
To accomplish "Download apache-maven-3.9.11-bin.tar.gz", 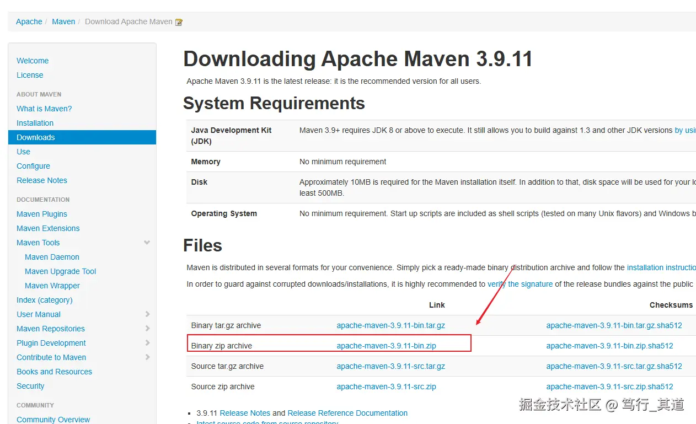I will (x=391, y=325).
